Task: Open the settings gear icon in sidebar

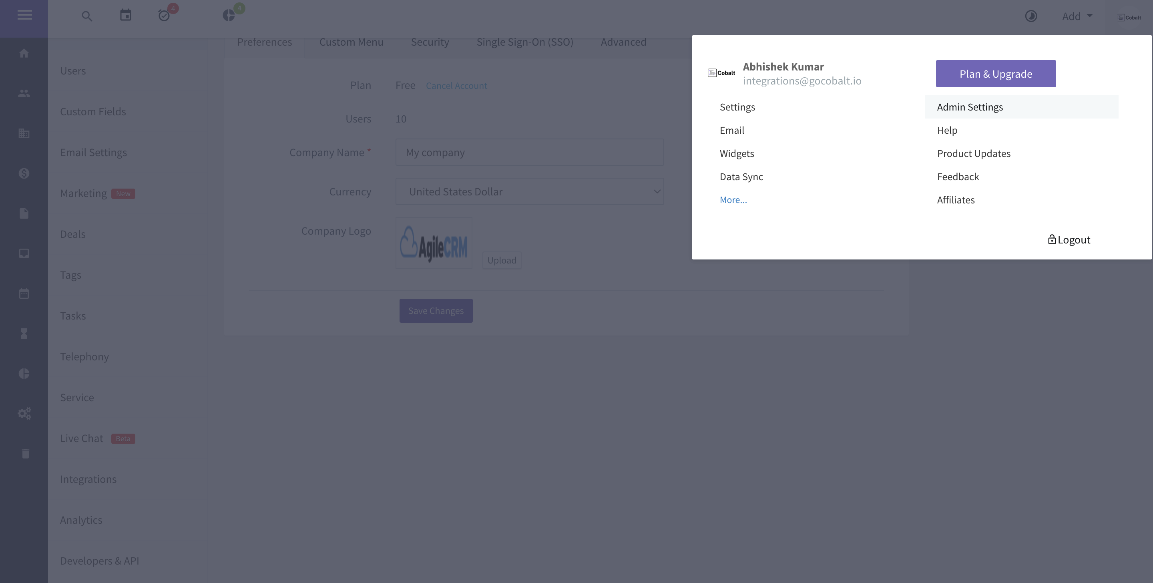Action: (x=24, y=413)
